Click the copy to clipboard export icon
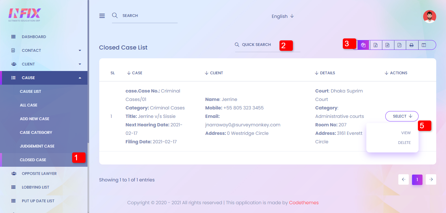446x213 pixels. coord(363,45)
